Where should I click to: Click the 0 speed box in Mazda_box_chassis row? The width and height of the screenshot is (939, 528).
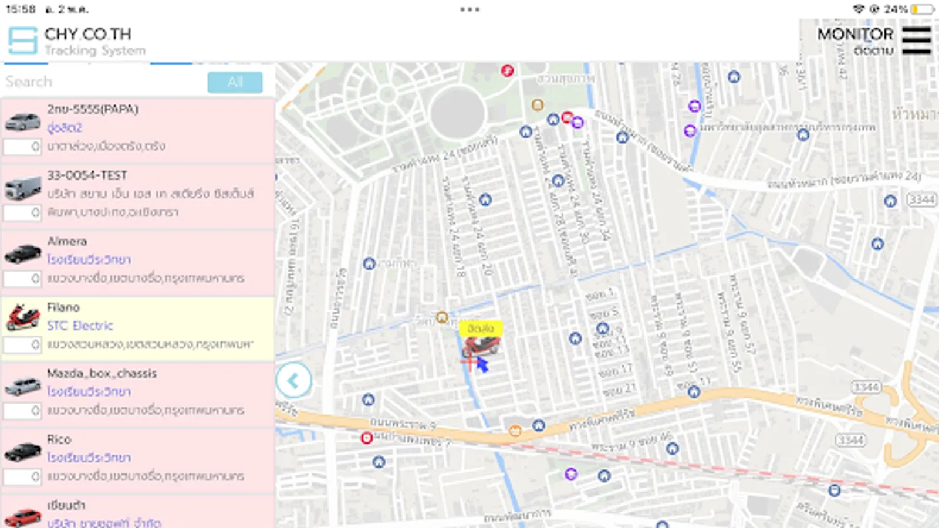coord(22,411)
